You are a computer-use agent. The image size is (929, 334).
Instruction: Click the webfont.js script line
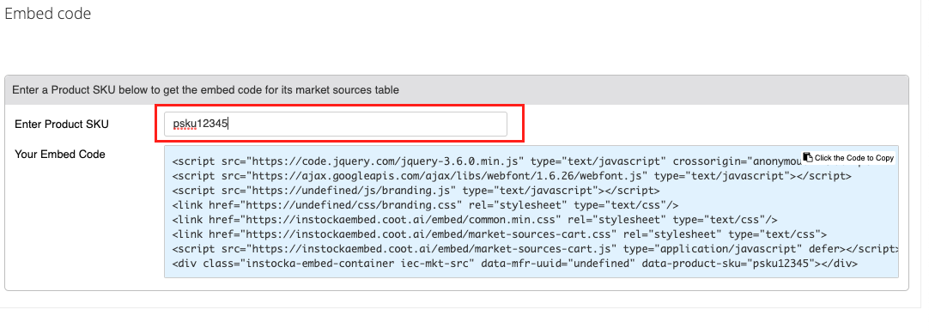click(512, 176)
